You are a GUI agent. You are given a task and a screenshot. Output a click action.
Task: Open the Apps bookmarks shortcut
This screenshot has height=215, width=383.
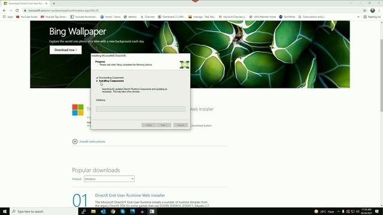tap(8, 17)
